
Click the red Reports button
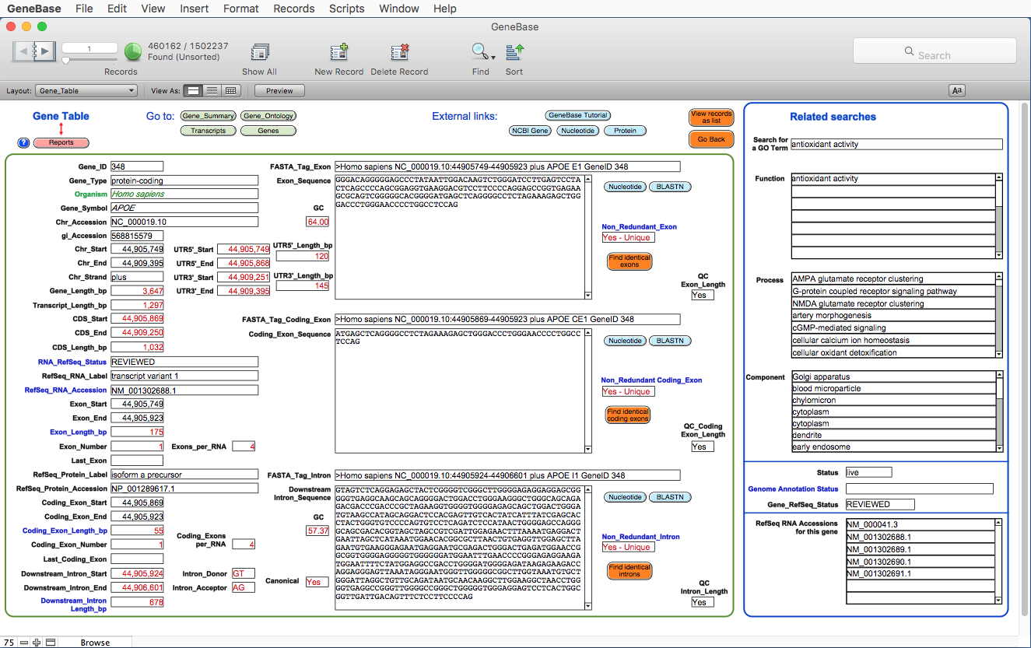61,143
